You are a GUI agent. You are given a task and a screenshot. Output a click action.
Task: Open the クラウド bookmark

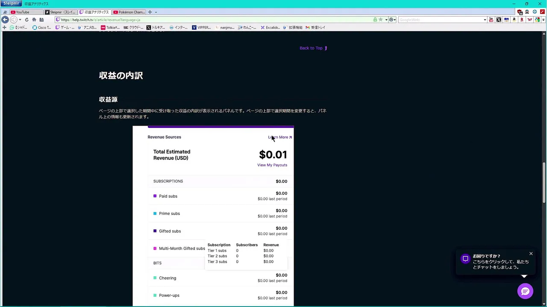[133, 27]
